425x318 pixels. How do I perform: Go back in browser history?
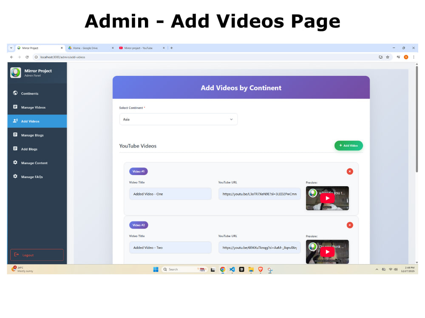pyautogui.click(x=11, y=57)
